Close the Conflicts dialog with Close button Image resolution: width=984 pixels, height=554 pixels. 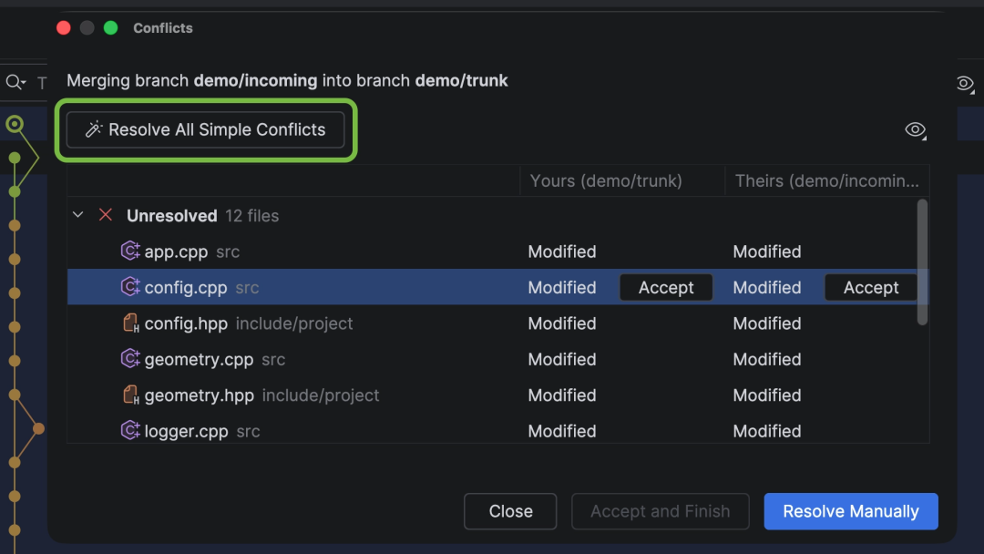click(510, 511)
